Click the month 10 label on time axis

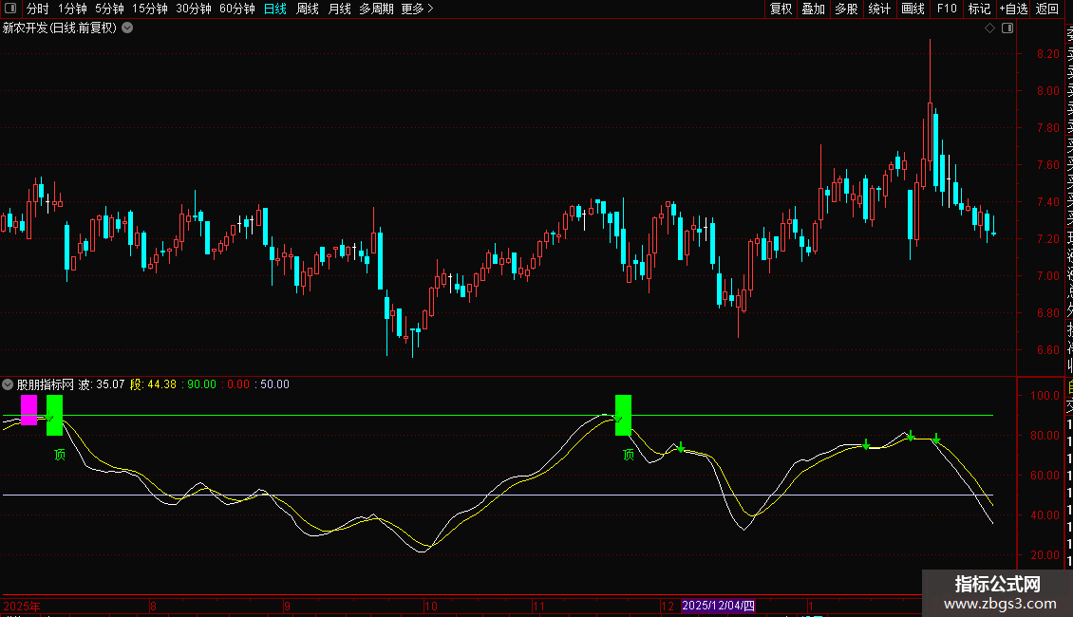pyautogui.click(x=430, y=606)
